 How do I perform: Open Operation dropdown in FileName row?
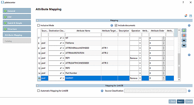click(x=140, y=43)
